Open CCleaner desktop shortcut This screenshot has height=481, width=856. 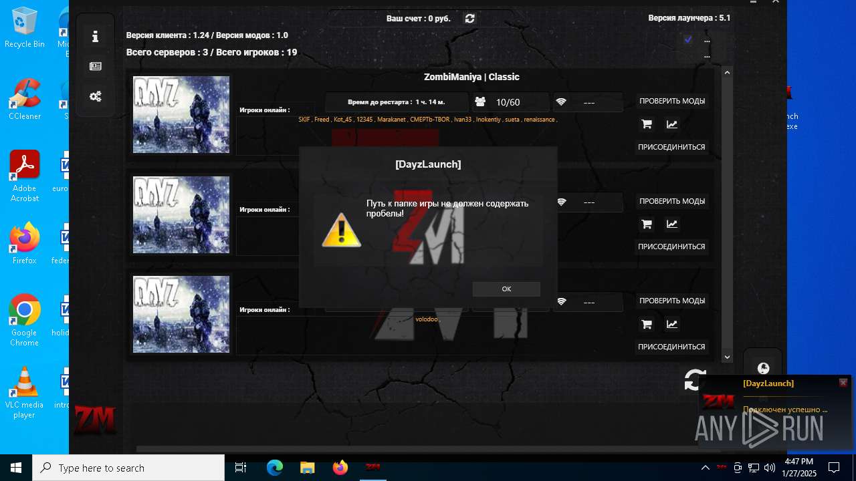25,100
